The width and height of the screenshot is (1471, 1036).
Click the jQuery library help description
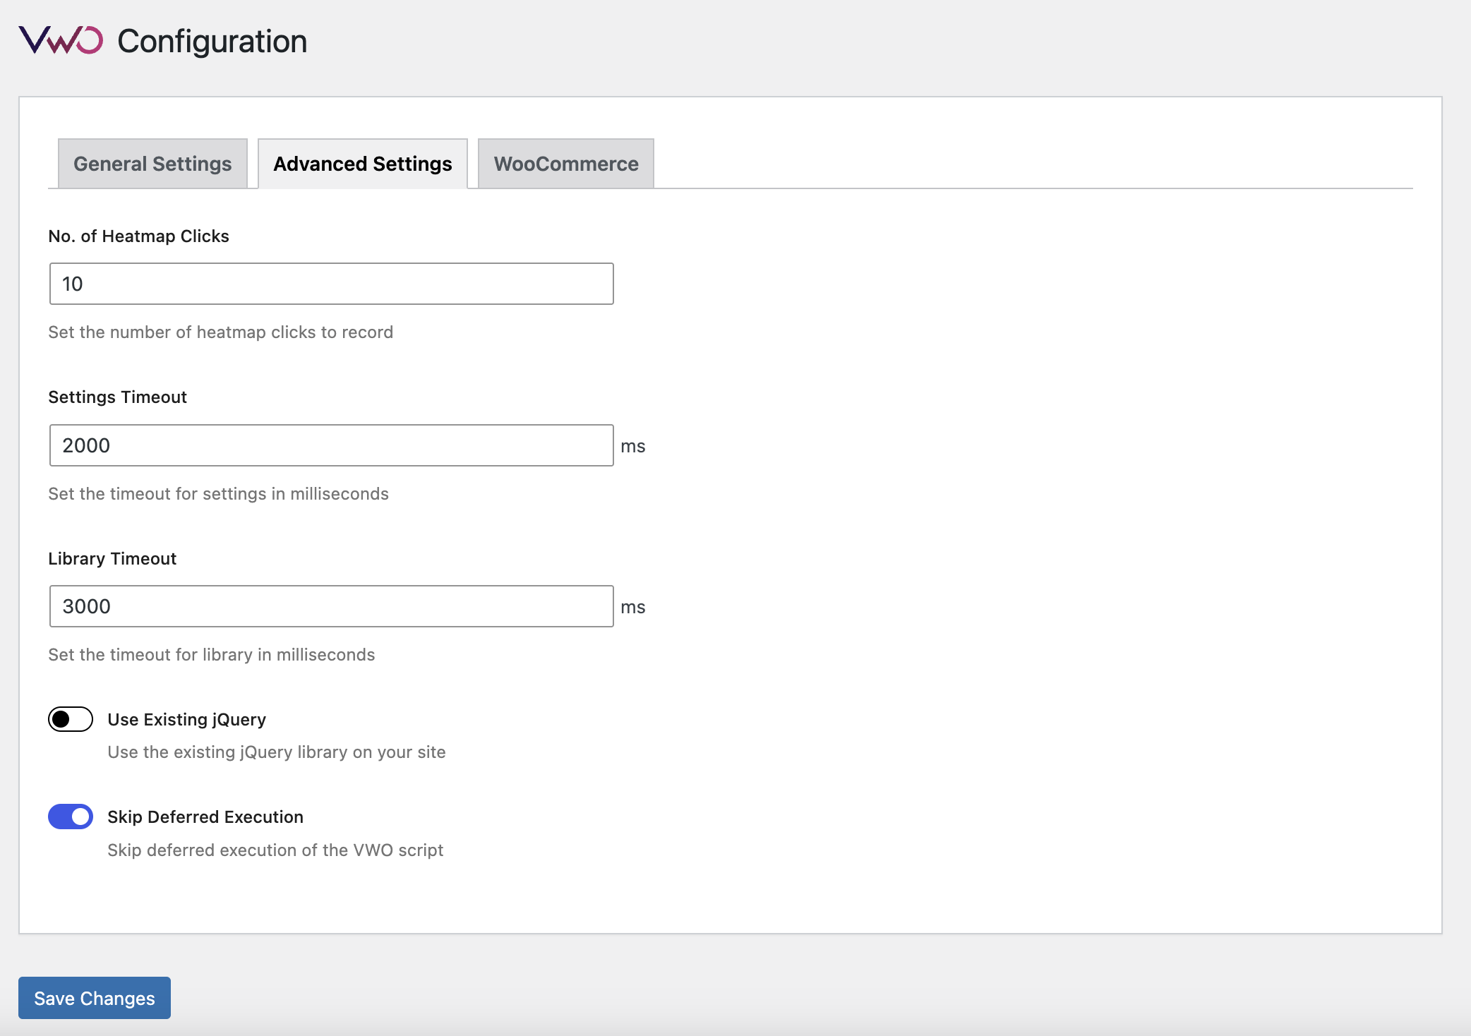(276, 752)
